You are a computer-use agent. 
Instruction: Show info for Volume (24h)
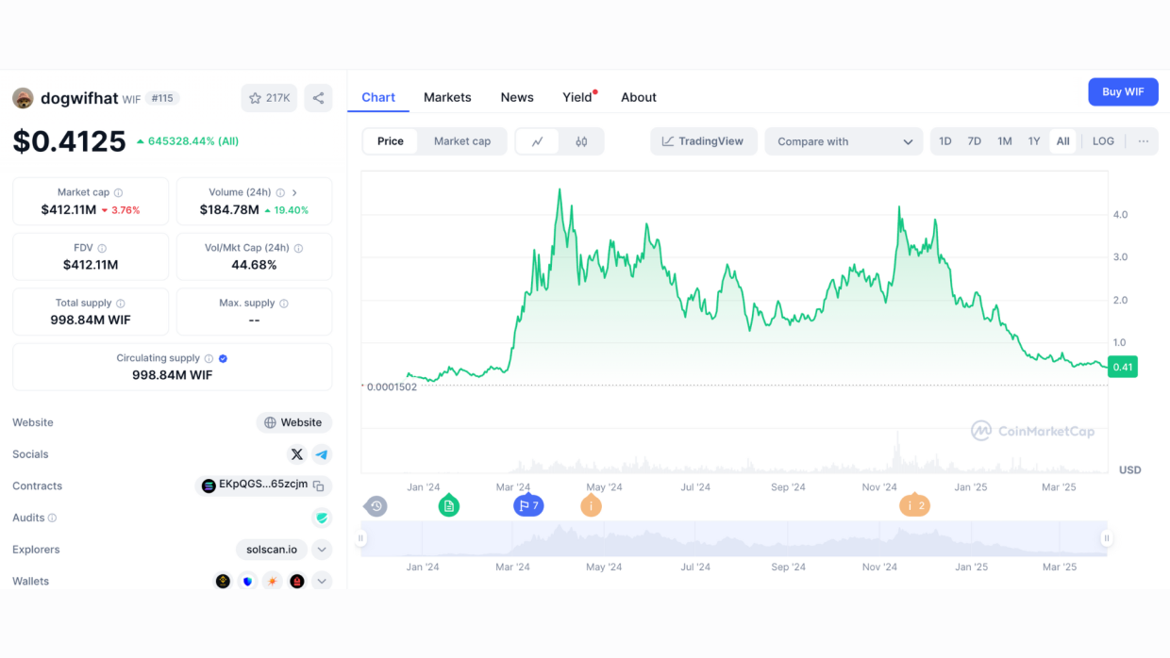pyautogui.click(x=280, y=192)
